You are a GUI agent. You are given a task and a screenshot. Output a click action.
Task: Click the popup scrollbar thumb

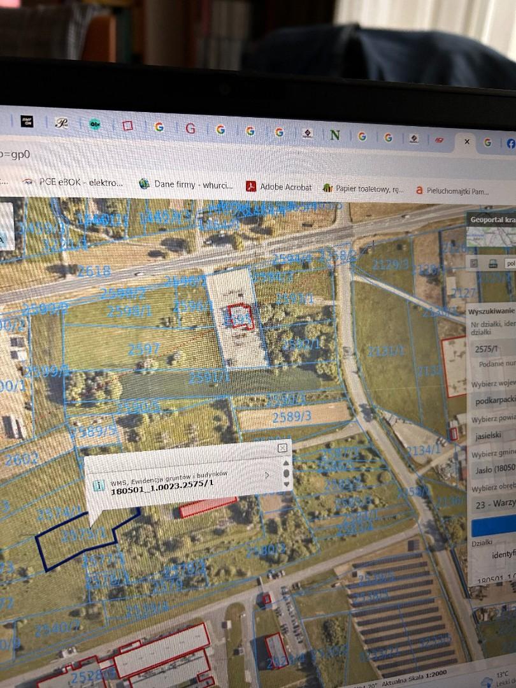click(x=287, y=473)
